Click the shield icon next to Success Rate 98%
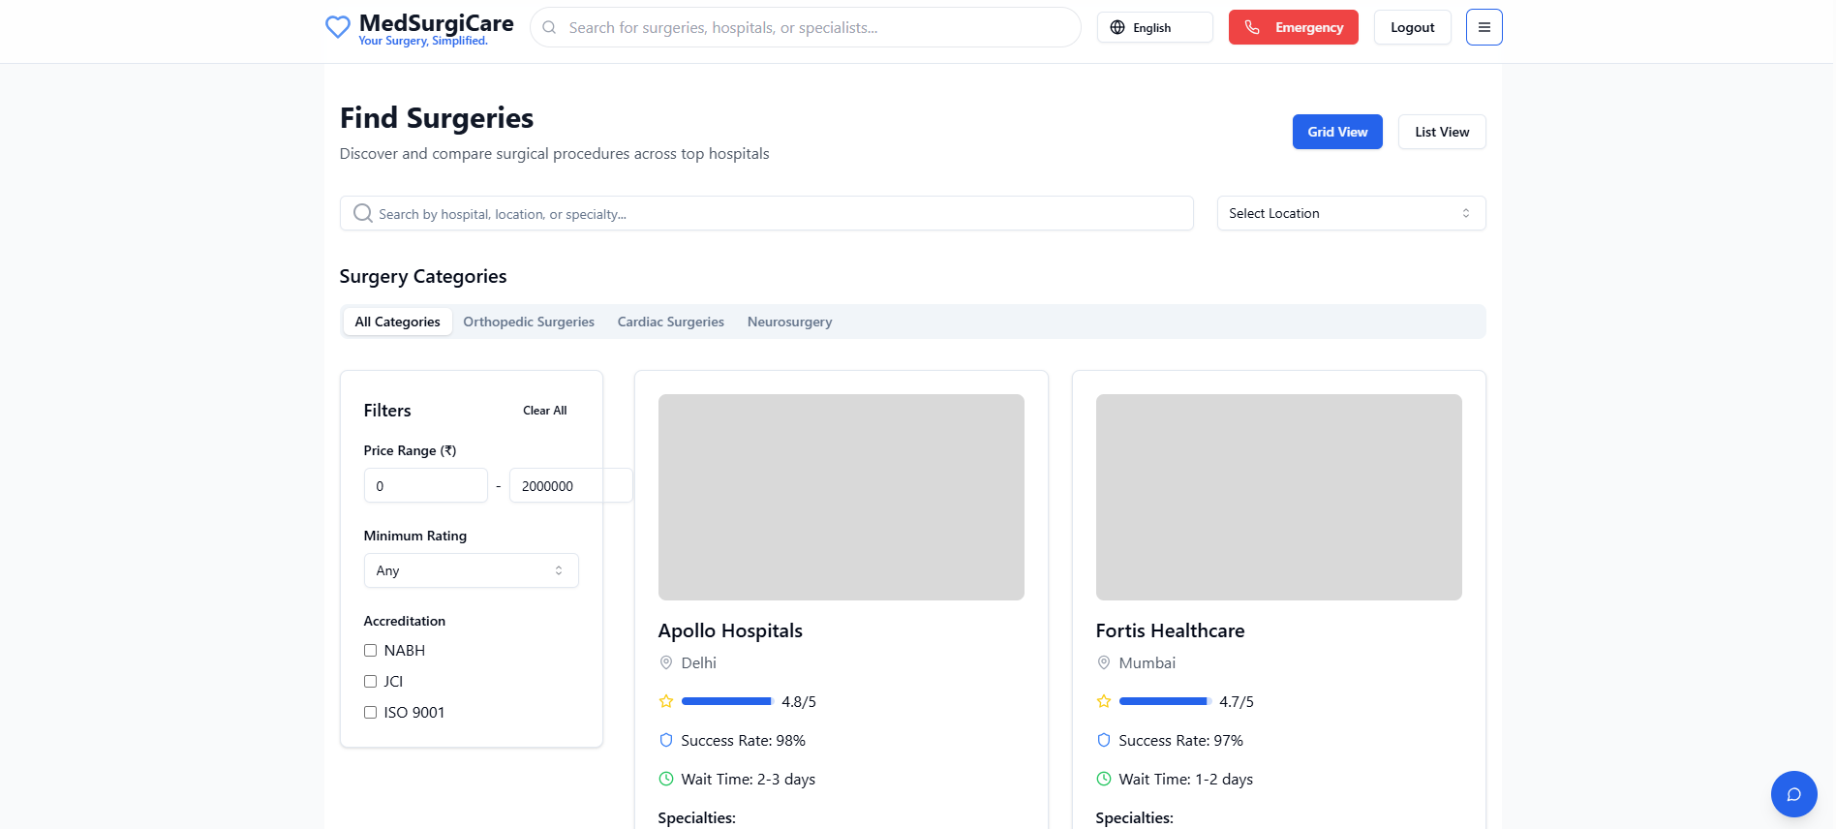Image resolution: width=1836 pixels, height=829 pixels. [x=666, y=740]
